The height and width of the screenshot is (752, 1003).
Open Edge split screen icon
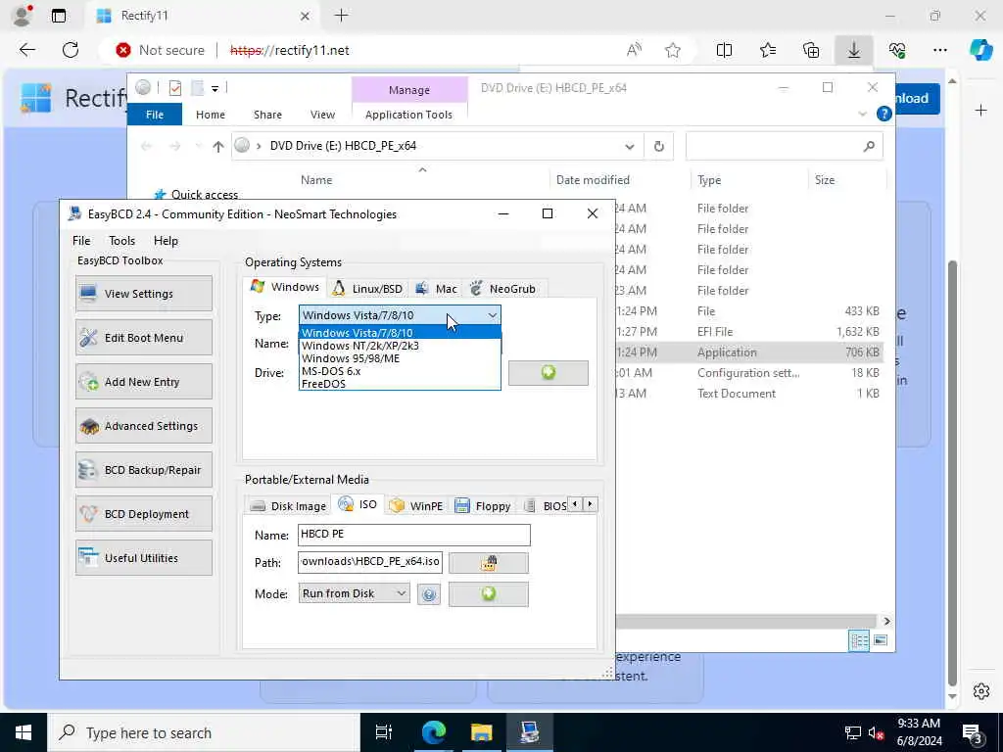pos(724,50)
